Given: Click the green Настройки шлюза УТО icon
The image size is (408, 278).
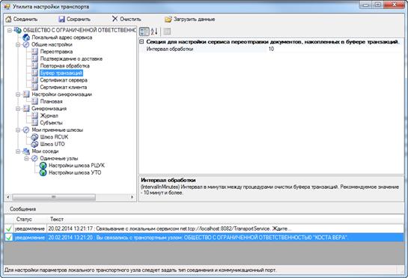Looking at the screenshot, I should (x=43, y=172).
